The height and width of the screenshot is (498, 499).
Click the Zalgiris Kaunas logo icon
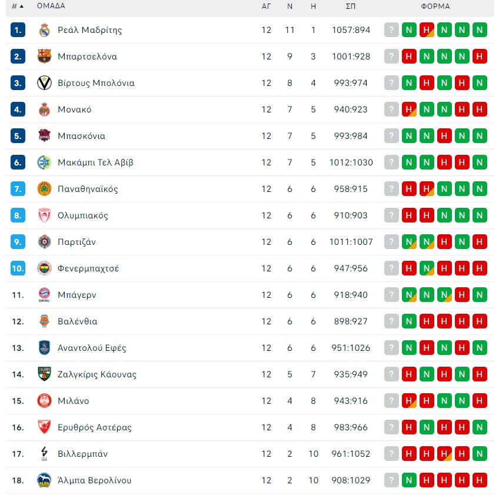tap(44, 374)
